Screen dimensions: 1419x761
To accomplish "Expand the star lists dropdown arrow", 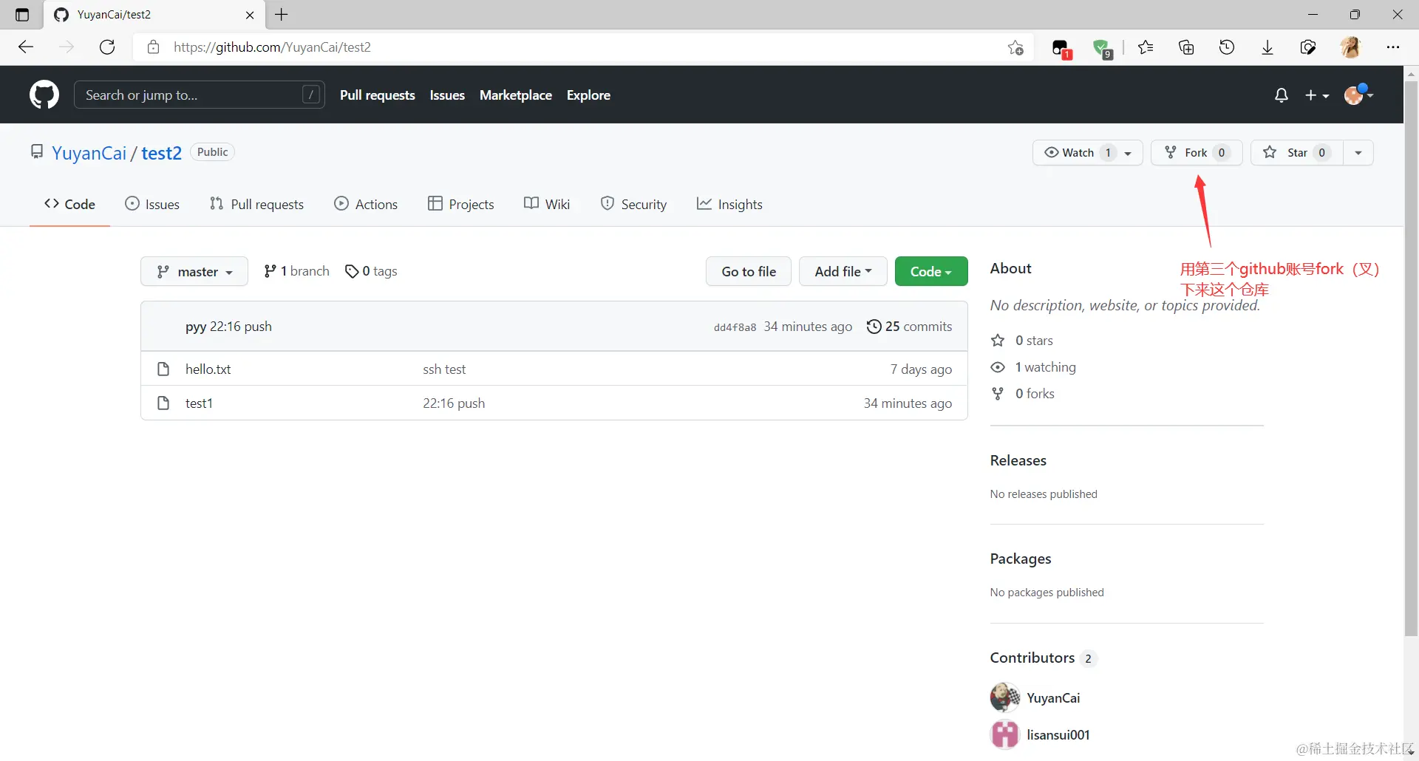I will [x=1358, y=152].
